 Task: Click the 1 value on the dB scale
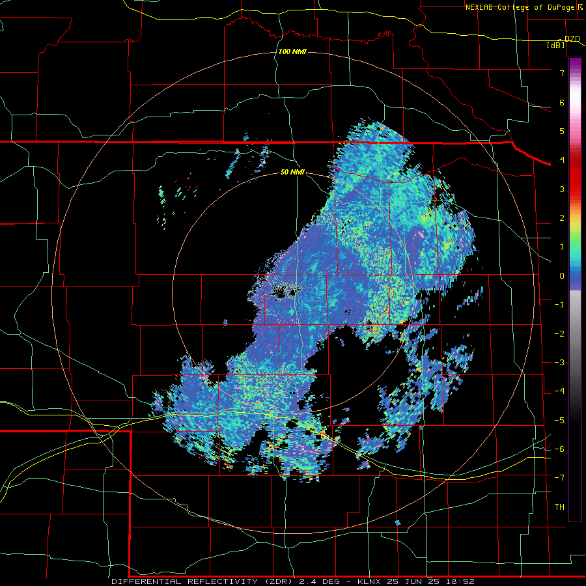coord(562,247)
